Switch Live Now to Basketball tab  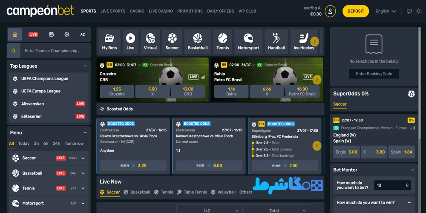[137, 192]
